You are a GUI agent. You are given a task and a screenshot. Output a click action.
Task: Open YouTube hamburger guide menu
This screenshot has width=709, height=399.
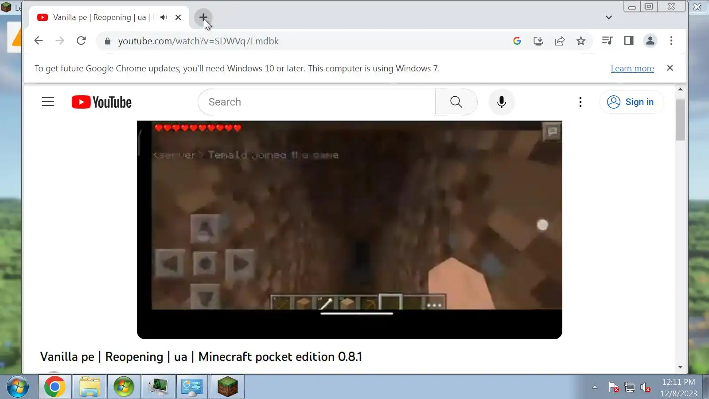coord(48,102)
